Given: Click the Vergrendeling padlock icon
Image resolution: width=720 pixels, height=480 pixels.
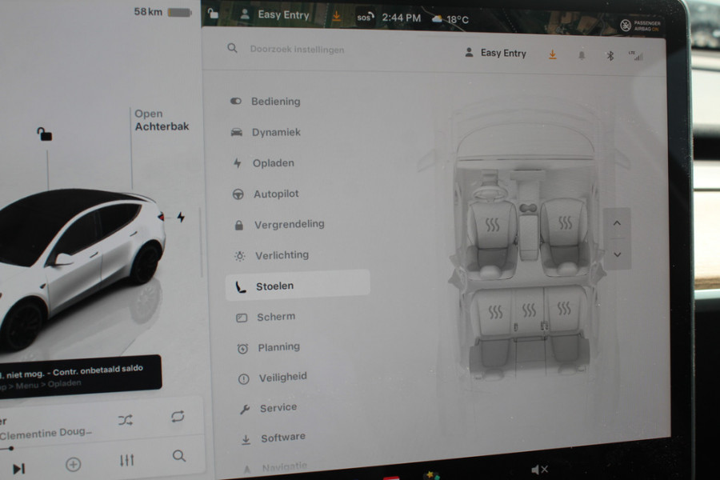Looking at the screenshot, I should pyautogui.click(x=237, y=225).
